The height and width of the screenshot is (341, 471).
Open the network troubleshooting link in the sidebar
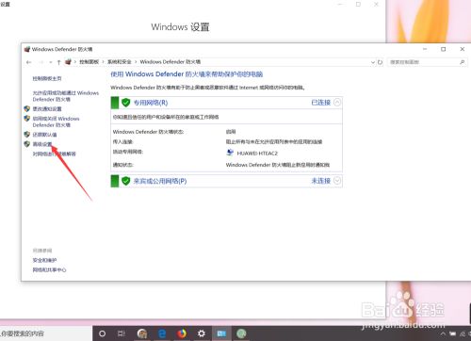pyautogui.click(x=54, y=154)
